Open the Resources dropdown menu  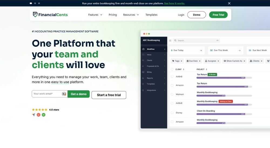pyautogui.click(x=131, y=15)
